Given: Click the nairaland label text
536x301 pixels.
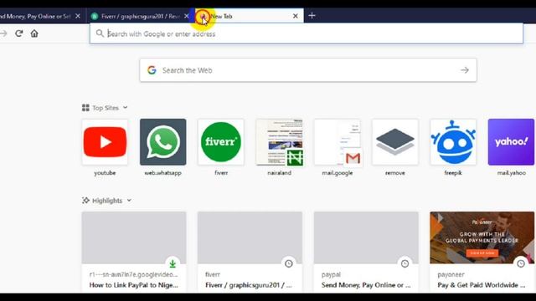Looking at the screenshot, I should click(x=279, y=173).
